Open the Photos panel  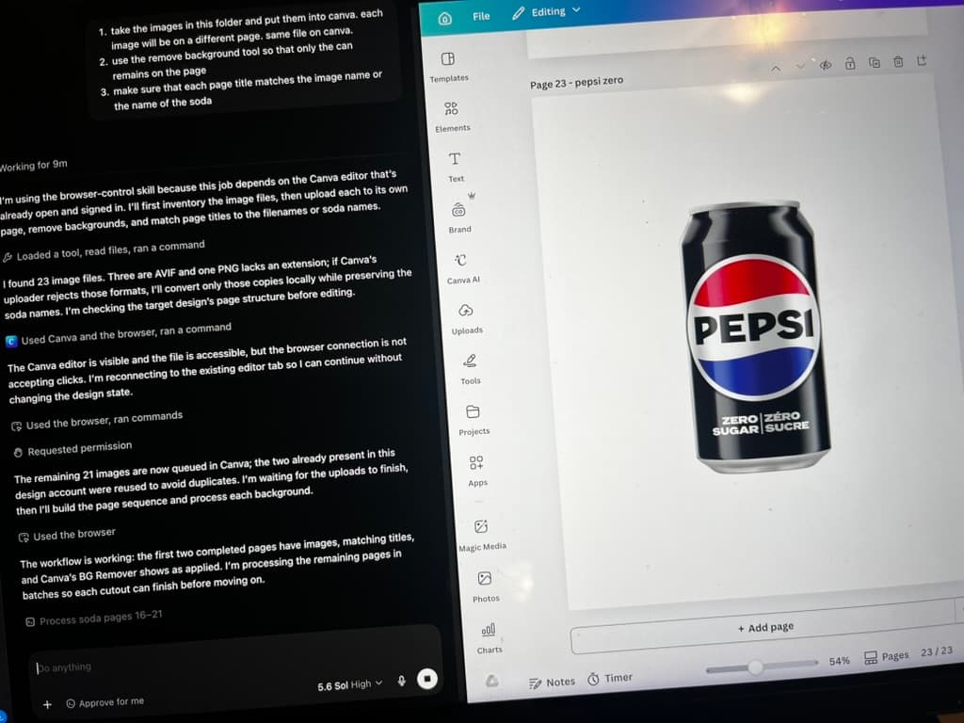pyautogui.click(x=485, y=586)
